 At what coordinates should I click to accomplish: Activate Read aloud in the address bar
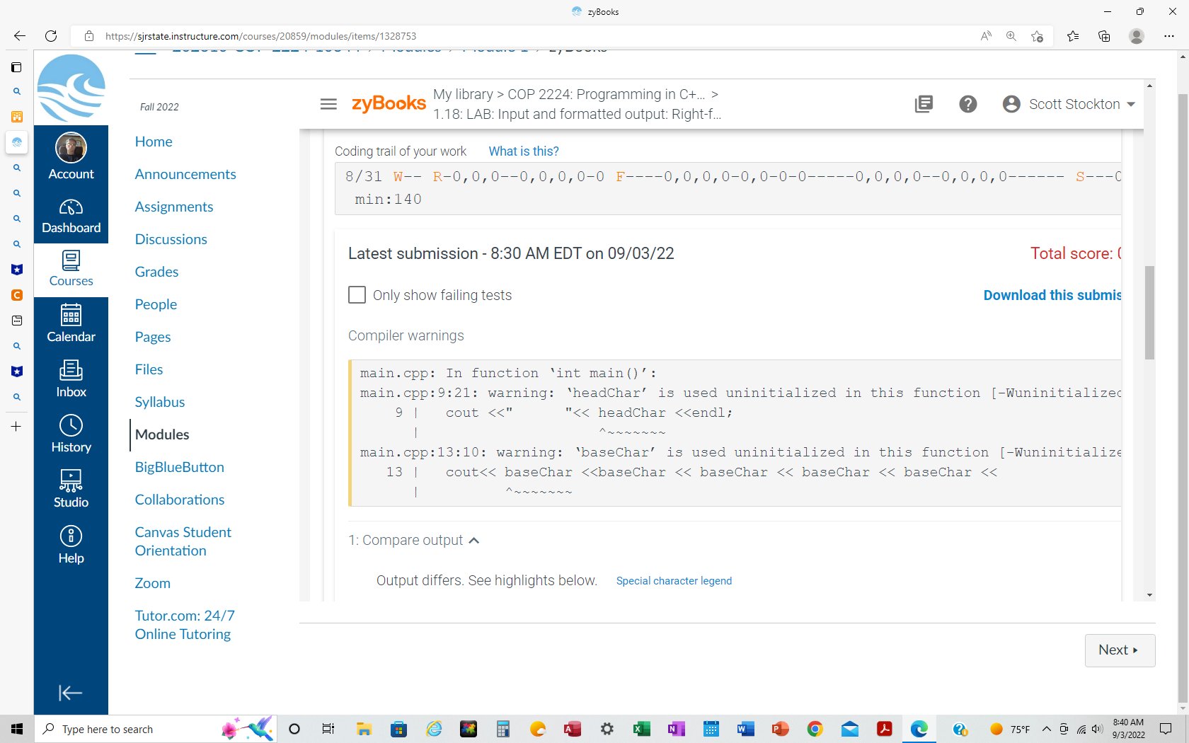(x=986, y=36)
